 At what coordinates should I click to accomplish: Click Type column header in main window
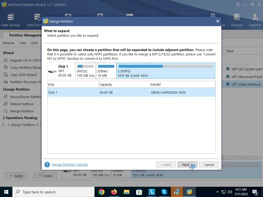click(x=230, y=51)
